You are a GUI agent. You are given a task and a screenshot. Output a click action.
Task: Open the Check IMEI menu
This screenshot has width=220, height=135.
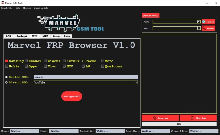7,8
